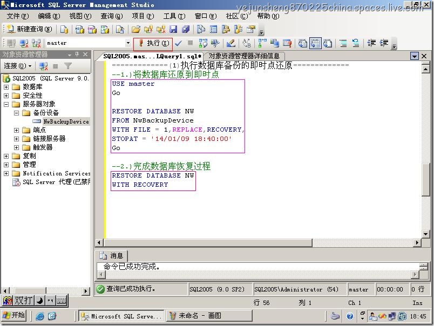
Task: Click the Open File folder icon
Action: click(x=136, y=29)
